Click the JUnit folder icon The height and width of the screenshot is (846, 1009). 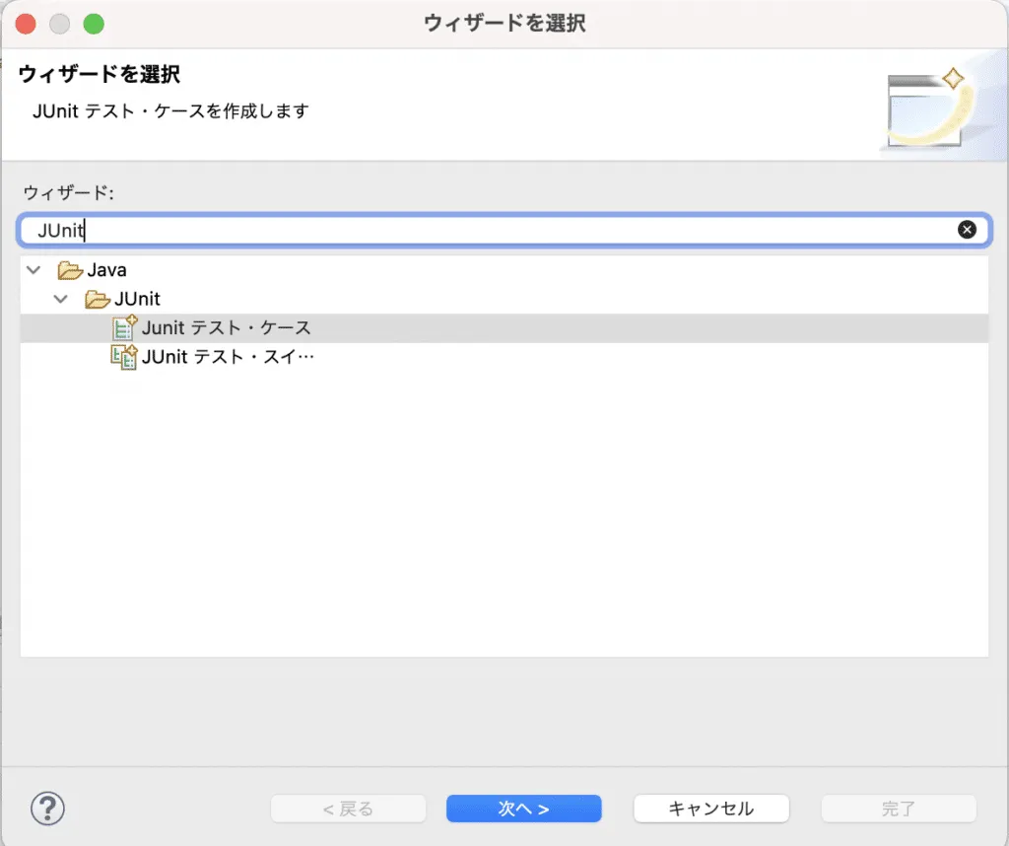[97, 299]
